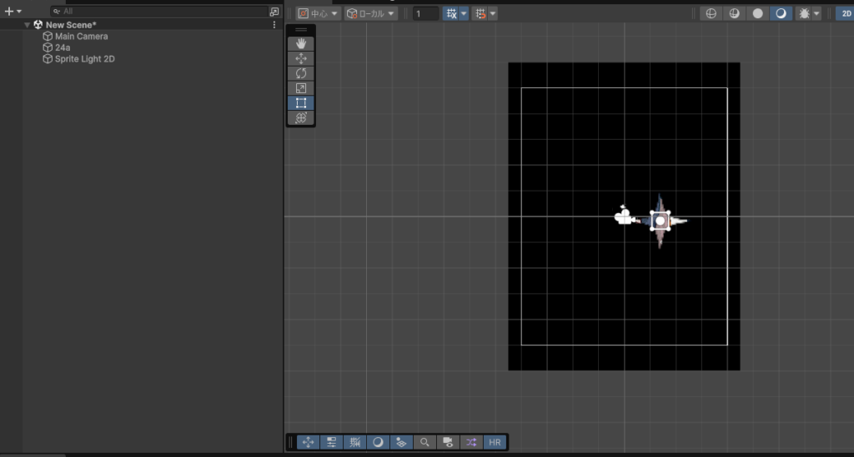The image size is (854, 457).
Task: Select the Move tool in overlay
Action: [301, 58]
